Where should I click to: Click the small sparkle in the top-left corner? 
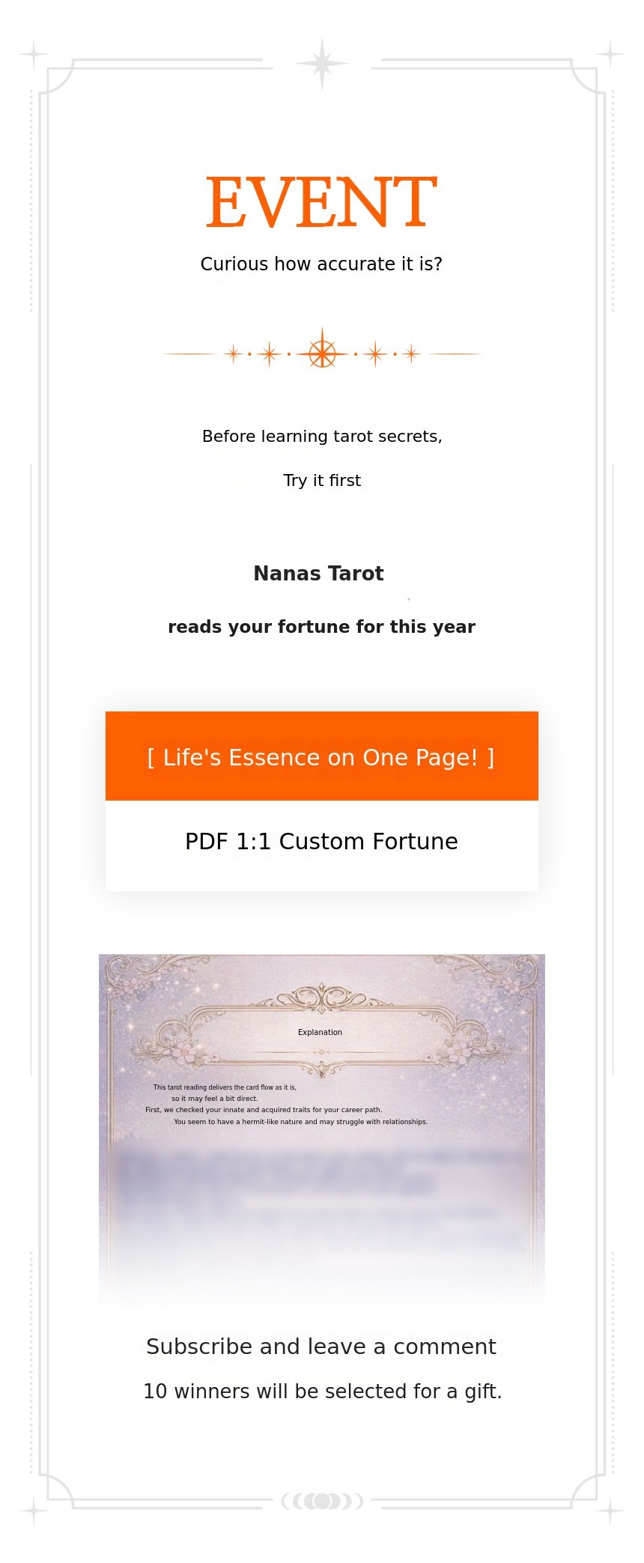(34, 54)
